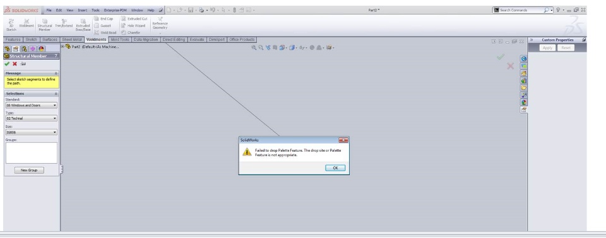
Task: Open the Size dropdown showing IG006
Action: click(32, 132)
